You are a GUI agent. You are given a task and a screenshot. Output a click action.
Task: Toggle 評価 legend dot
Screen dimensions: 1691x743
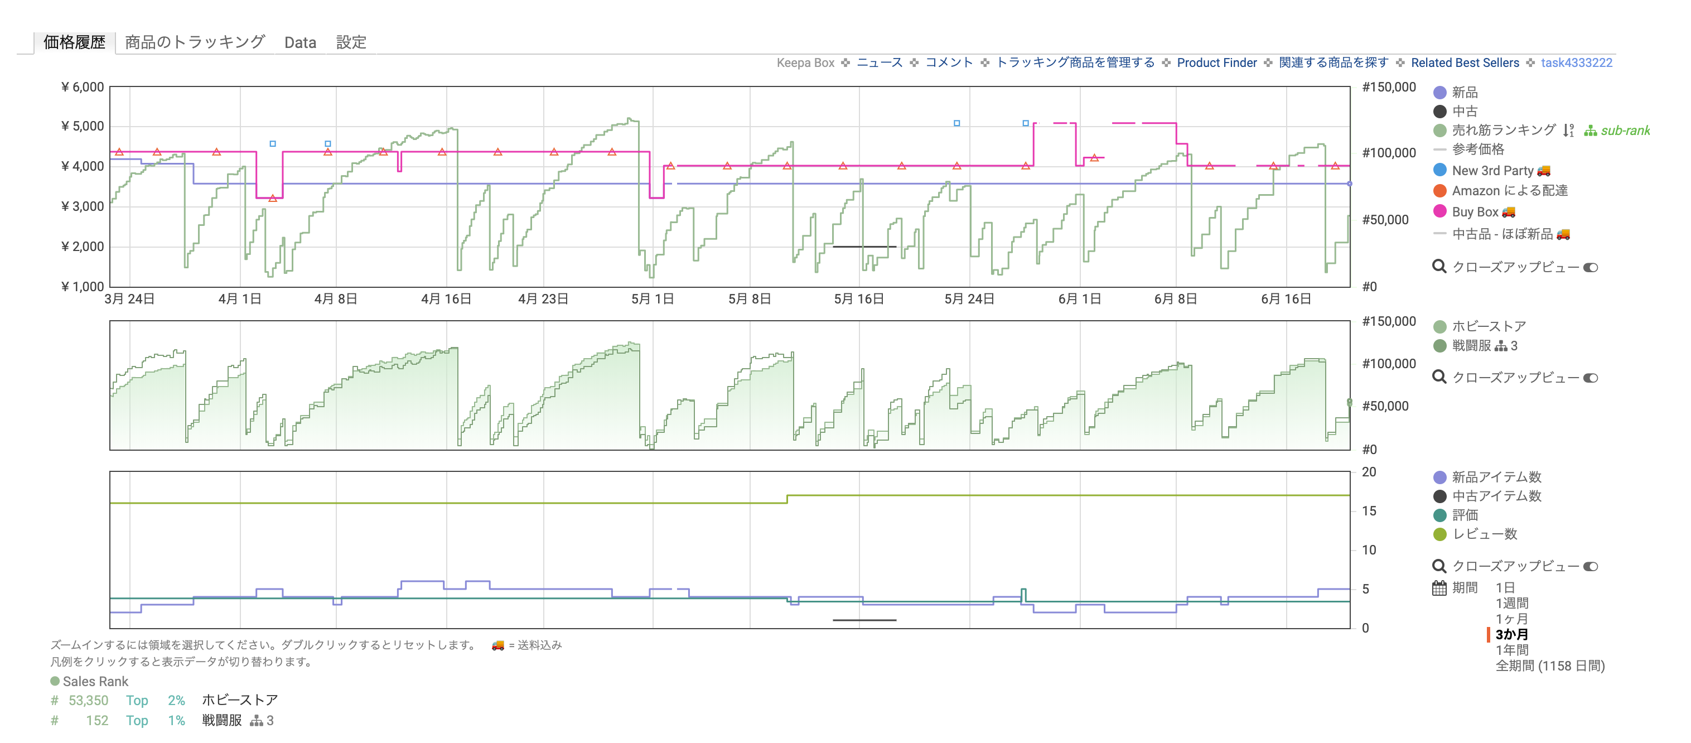coord(1439,515)
